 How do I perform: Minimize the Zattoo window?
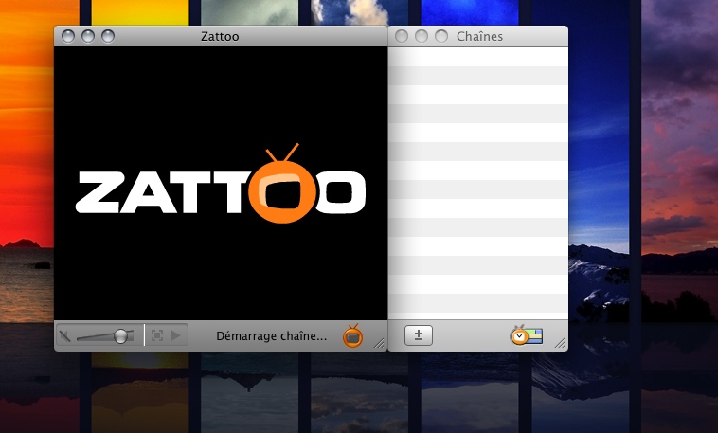coord(88,36)
